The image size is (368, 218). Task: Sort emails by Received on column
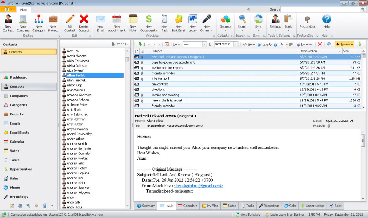coord(320,51)
